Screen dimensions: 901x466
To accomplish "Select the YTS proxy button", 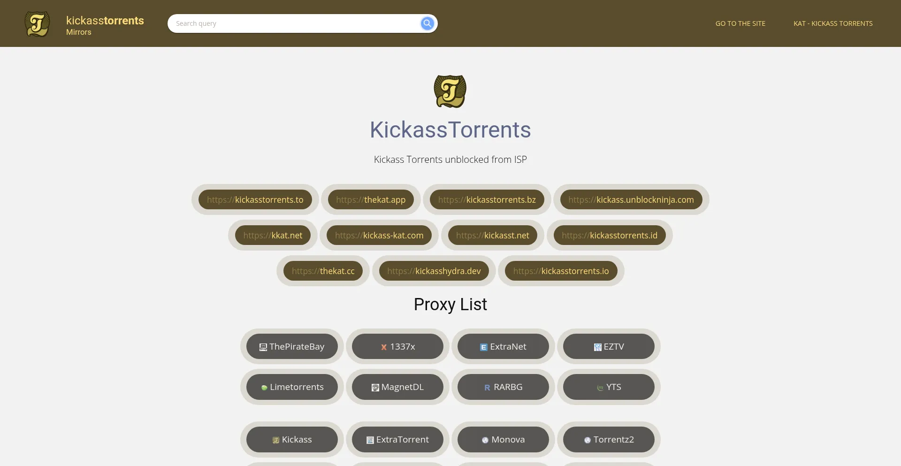I will (x=609, y=387).
